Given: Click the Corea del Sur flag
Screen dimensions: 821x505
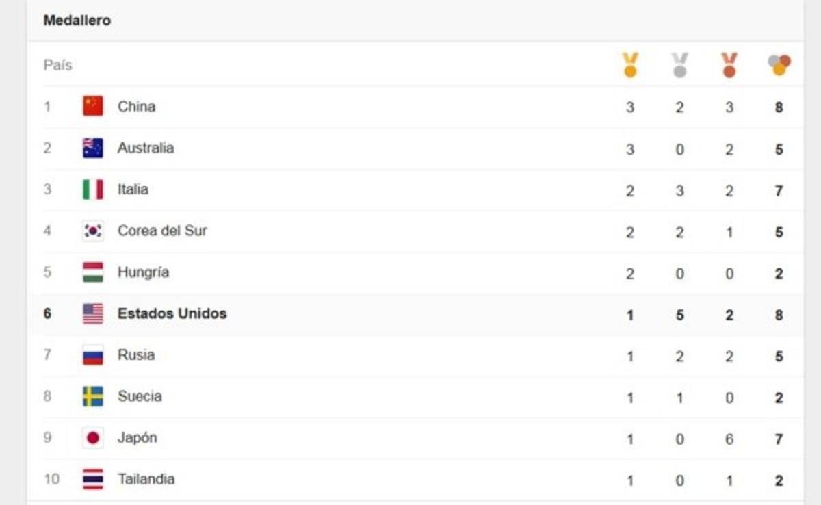Looking at the screenshot, I should [x=93, y=231].
